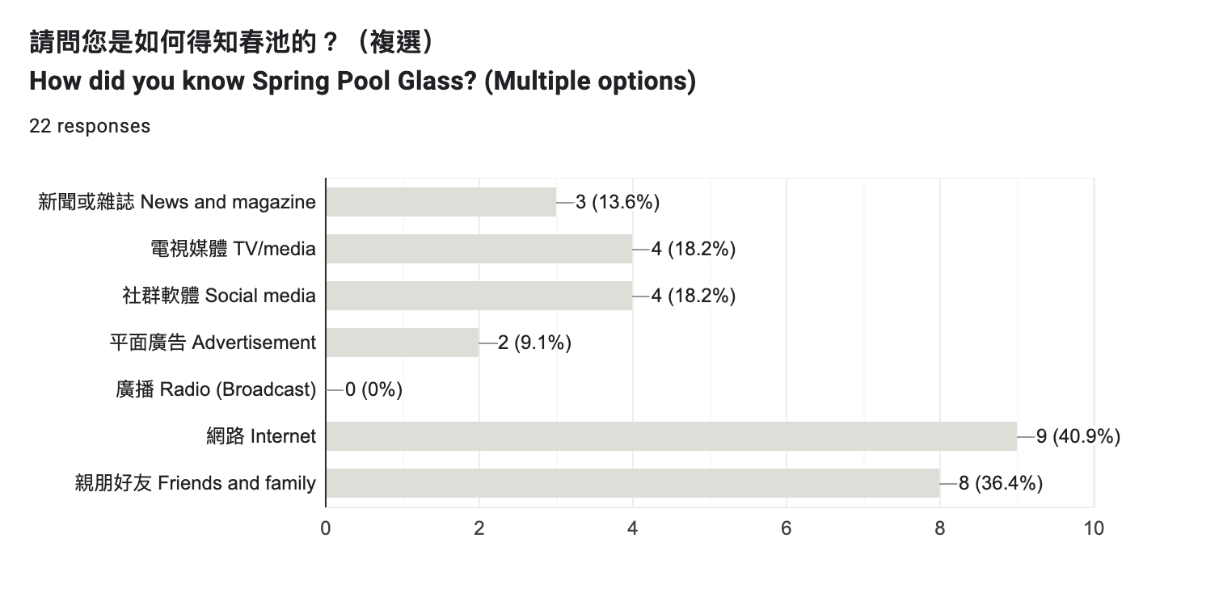The height and width of the screenshot is (593, 1219).
Task: Click the '8 (36.4%)' value label
Action: click(1001, 483)
